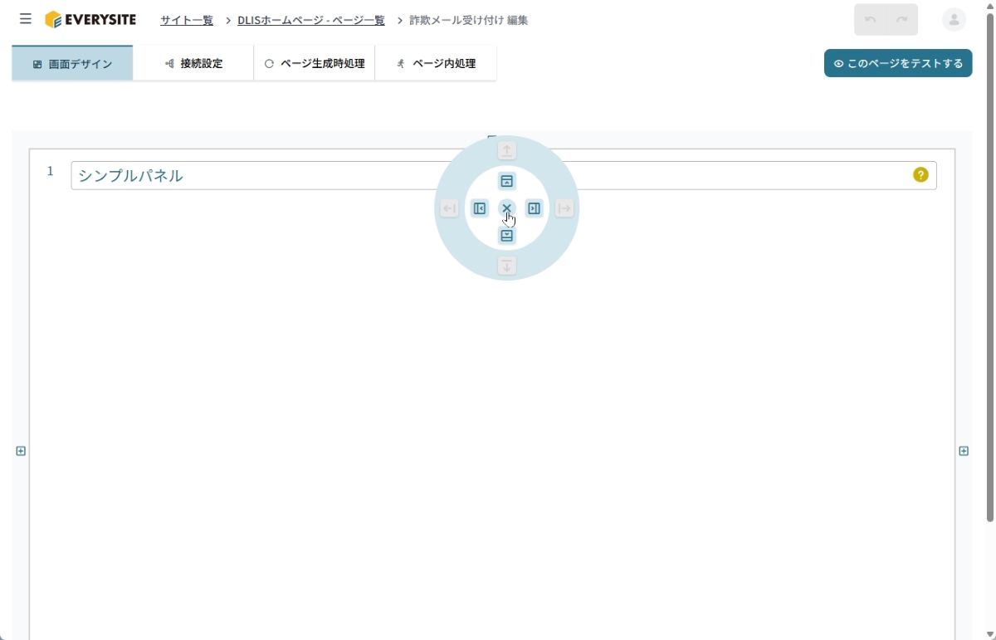This screenshot has width=996, height=640.
Task: Switch to the ページ内処理 tab
Action: (x=436, y=63)
